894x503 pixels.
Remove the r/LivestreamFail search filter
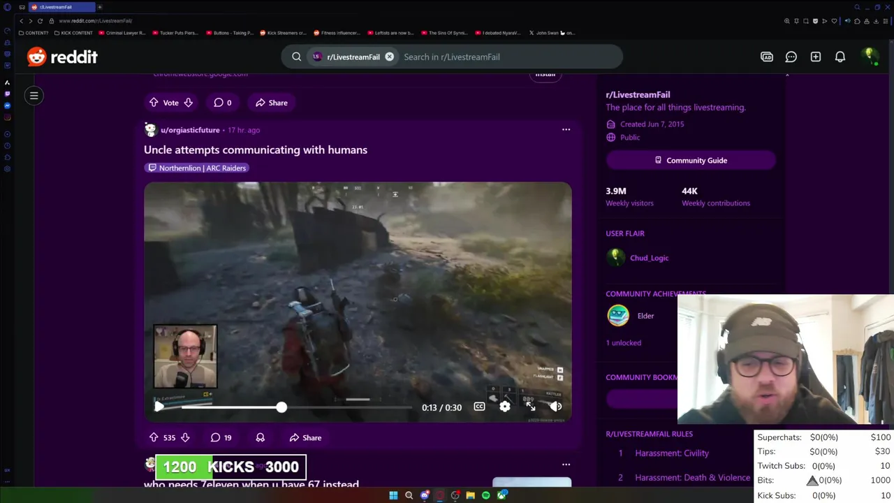pos(389,57)
